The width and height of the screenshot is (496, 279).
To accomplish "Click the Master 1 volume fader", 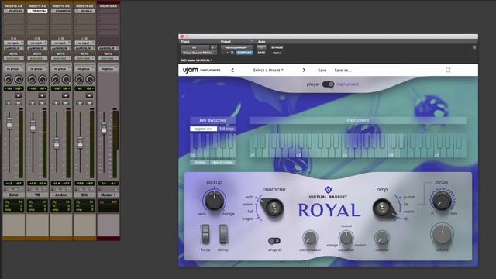I will click(x=104, y=128).
